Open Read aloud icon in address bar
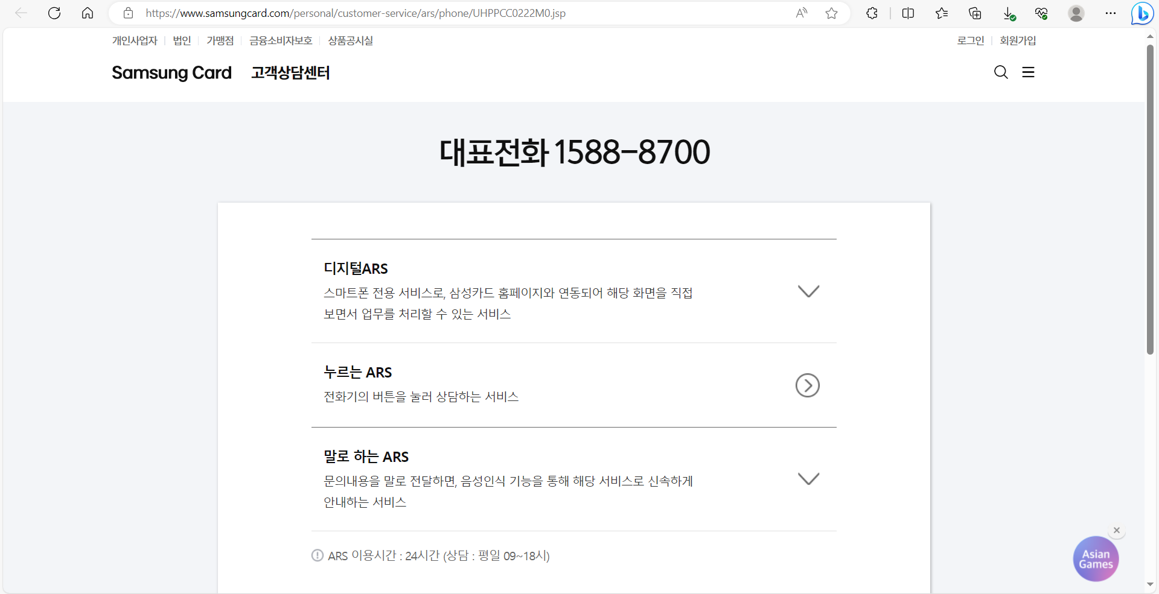This screenshot has width=1159, height=594. [x=802, y=13]
